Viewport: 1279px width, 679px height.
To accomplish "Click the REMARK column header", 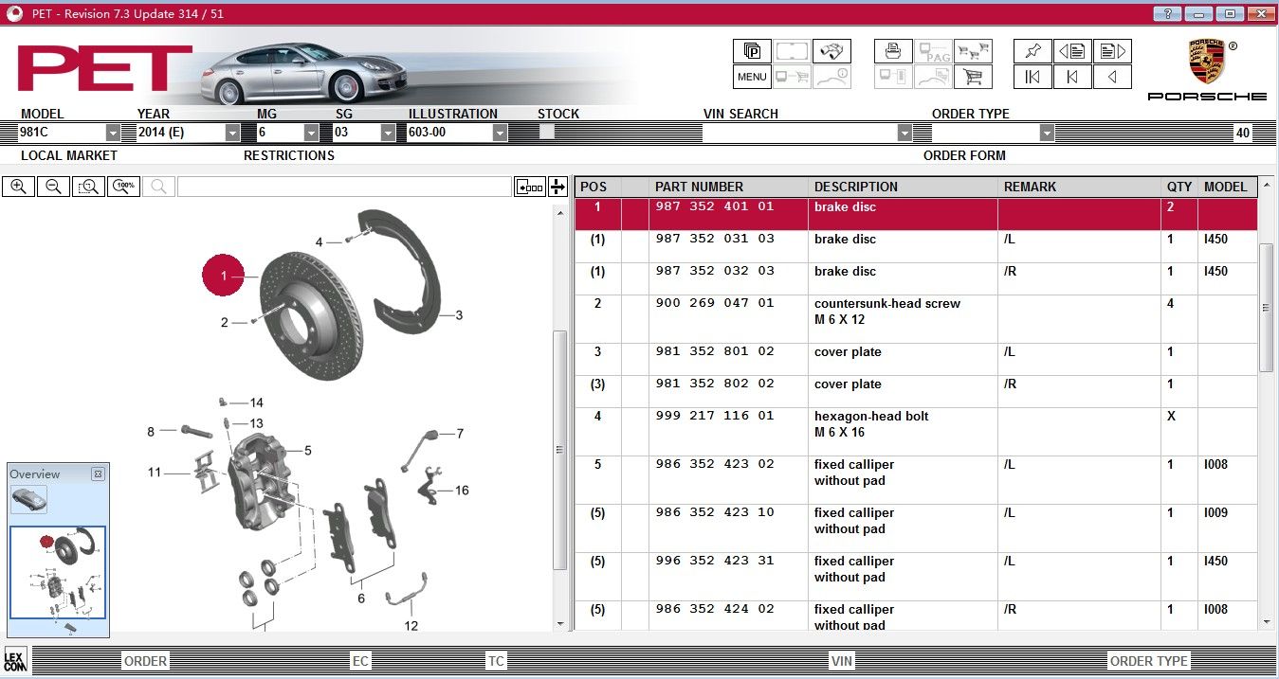I will coord(1080,187).
